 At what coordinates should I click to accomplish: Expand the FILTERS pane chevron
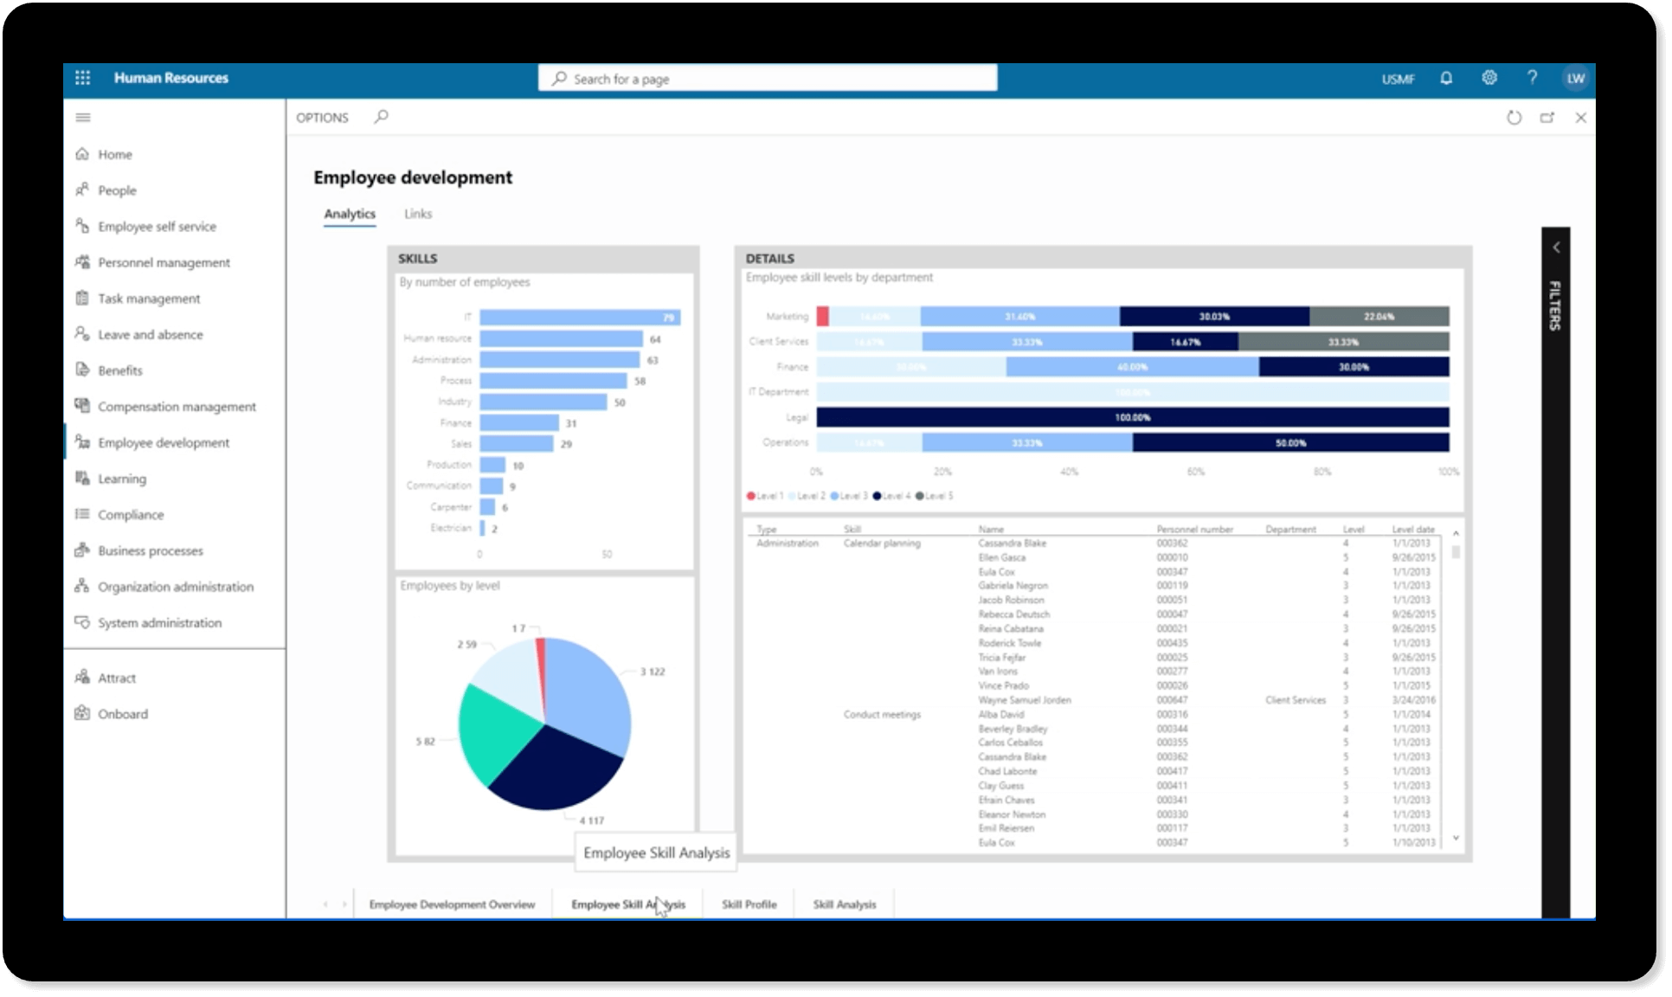tap(1556, 248)
